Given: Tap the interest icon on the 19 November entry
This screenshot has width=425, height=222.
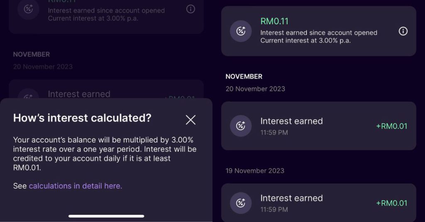Looking at the screenshot, I should (x=241, y=203).
